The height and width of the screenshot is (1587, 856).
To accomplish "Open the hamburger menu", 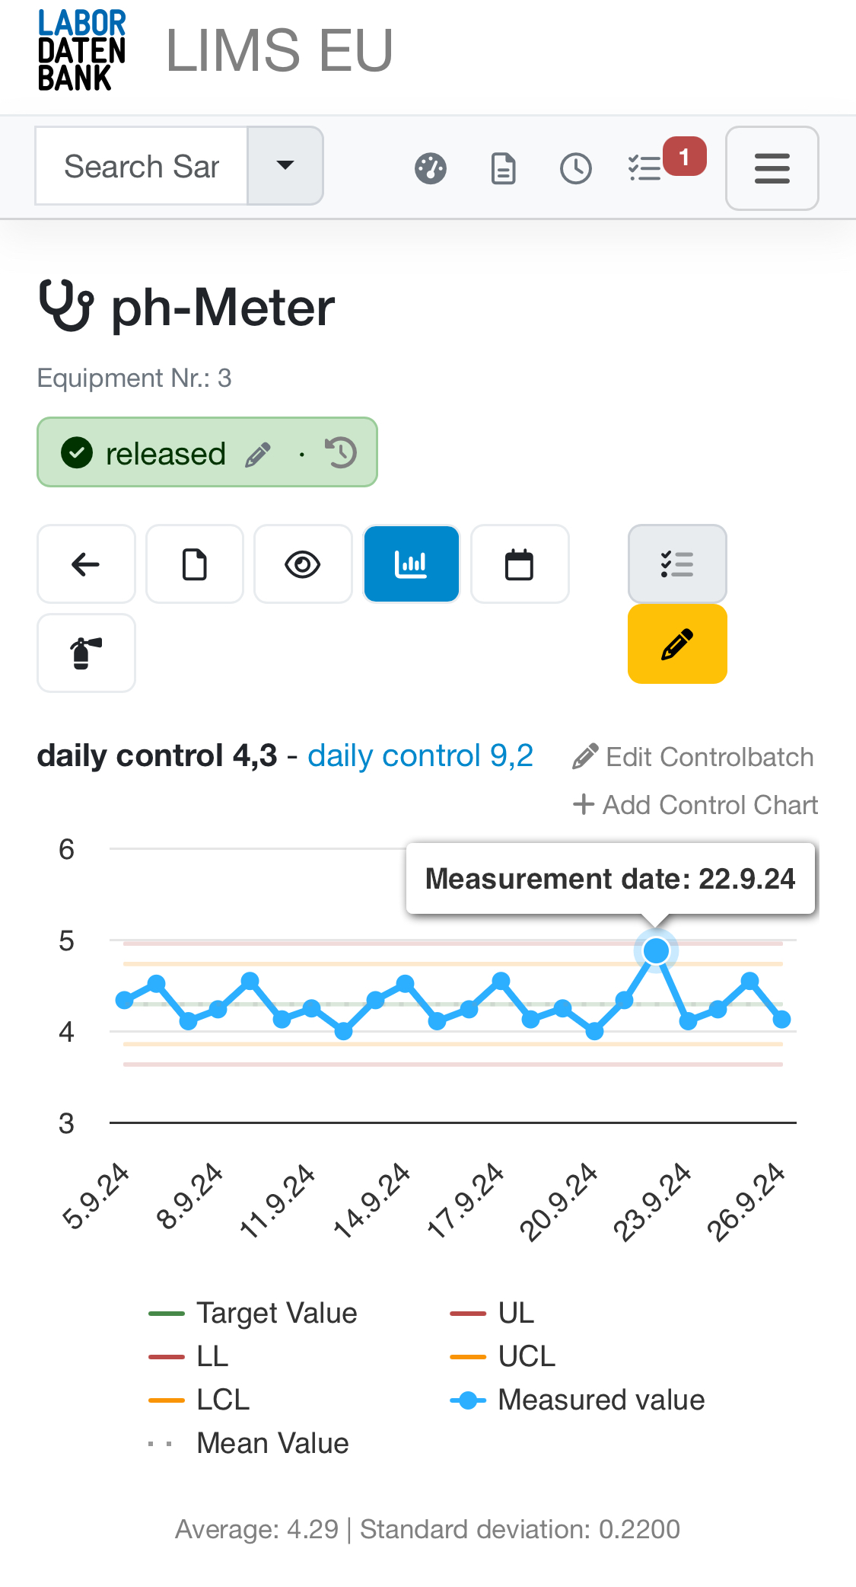I will click(772, 168).
